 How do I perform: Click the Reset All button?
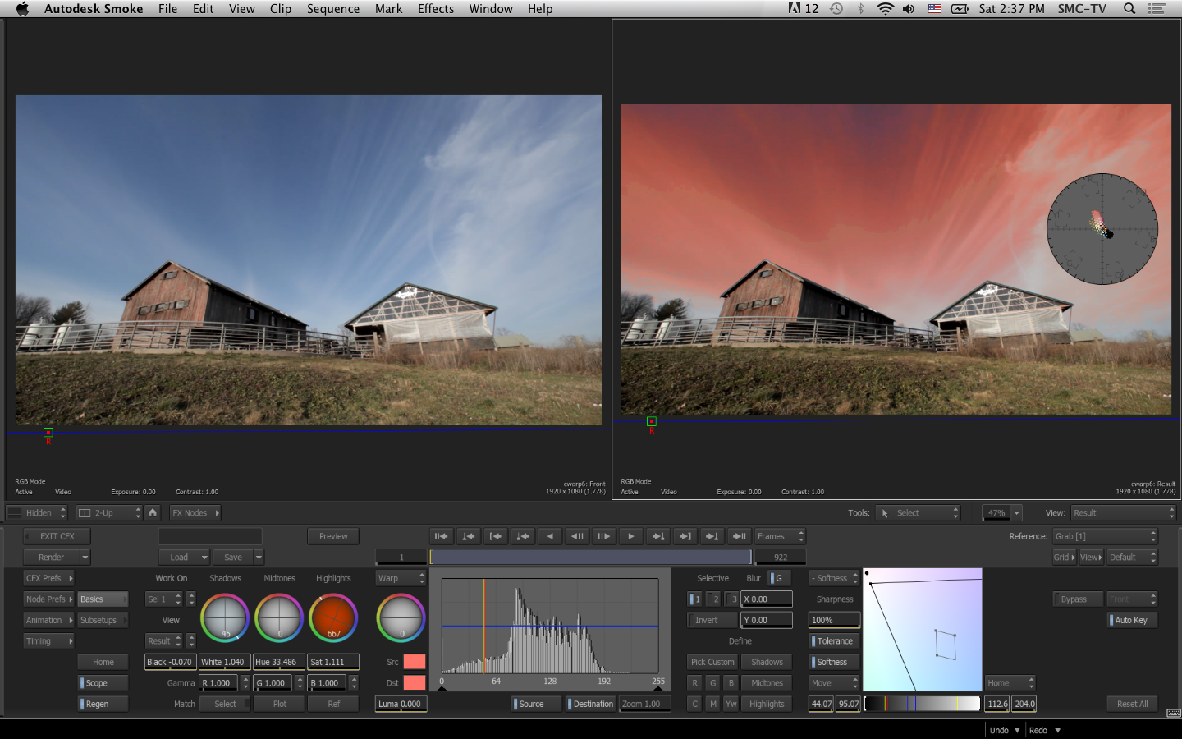(1132, 704)
